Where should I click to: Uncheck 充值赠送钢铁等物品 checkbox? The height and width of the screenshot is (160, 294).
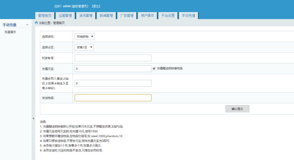click(154, 69)
